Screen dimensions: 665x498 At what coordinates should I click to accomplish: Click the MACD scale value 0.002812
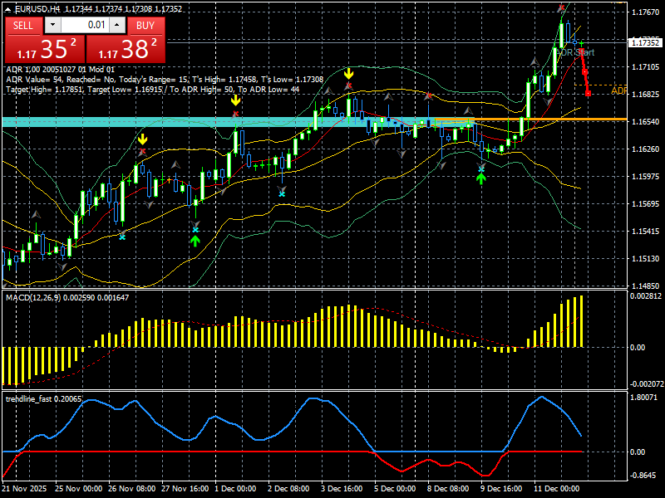[646, 296]
